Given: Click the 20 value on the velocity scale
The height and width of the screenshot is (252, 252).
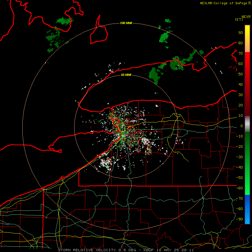Looking at the screenshot, I should (241, 105).
